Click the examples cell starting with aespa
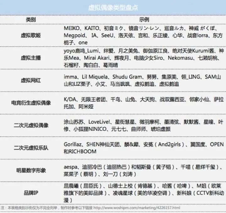This screenshot has width=226, height=213. [x=143, y=171]
